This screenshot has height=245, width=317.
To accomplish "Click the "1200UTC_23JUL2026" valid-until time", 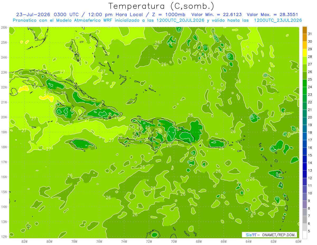I will (278, 20).
